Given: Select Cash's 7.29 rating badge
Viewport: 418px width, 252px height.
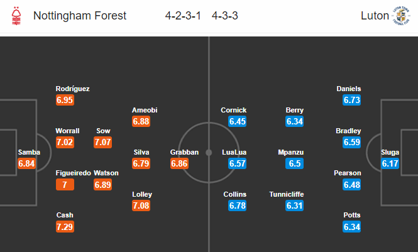Looking at the screenshot, I should [x=65, y=227].
